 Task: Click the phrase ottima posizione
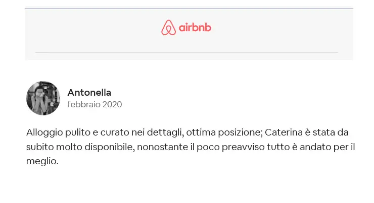[224, 132]
